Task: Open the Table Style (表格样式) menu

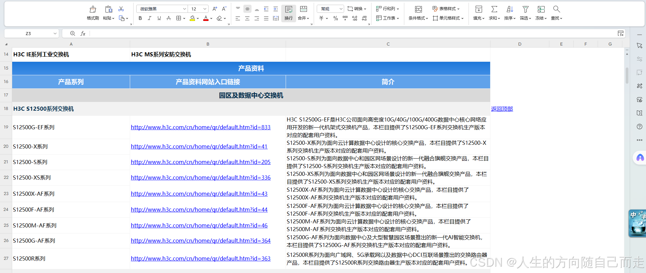Action: point(446,9)
